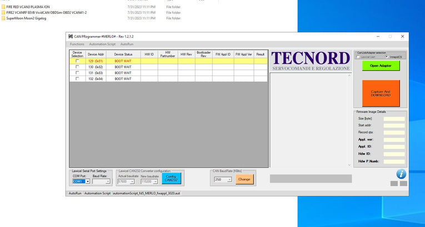Click the blue info icon
This screenshot has height=227, width=425.
[x=401, y=174]
